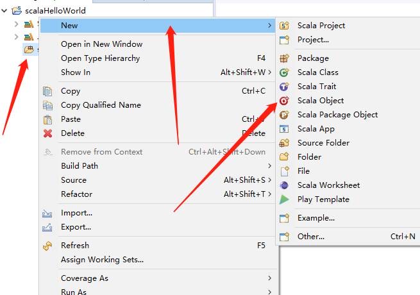Choose Source Folder from New submenu
Viewport: 420px width, 295px height.
point(323,143)
